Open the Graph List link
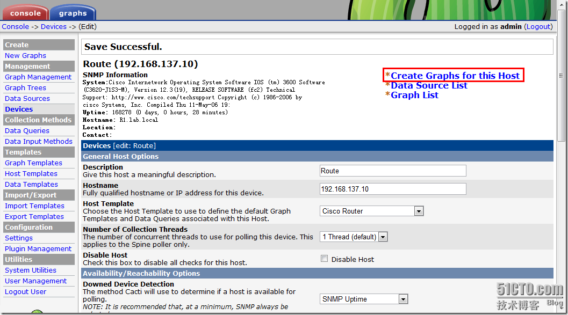The image size is (568, 315). click(x=414, y=95)
